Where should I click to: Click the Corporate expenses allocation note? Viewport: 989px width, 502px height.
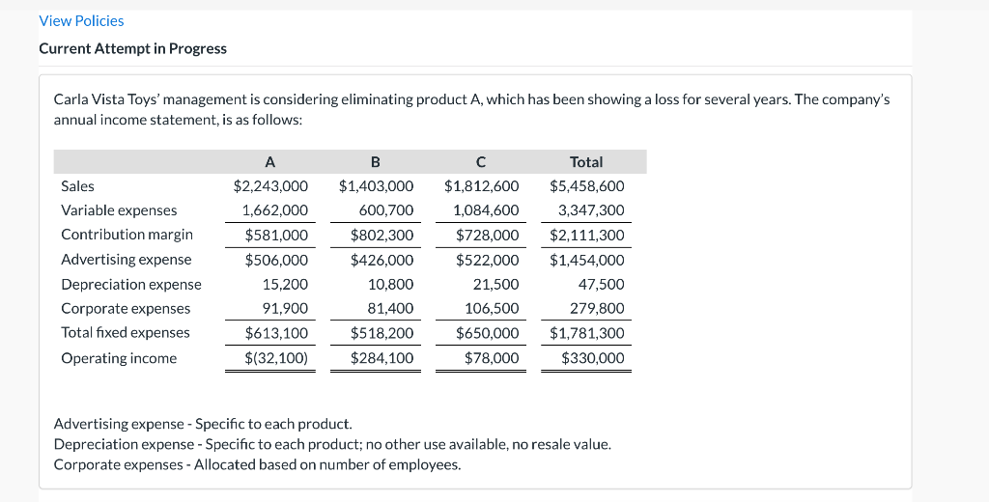257,464
